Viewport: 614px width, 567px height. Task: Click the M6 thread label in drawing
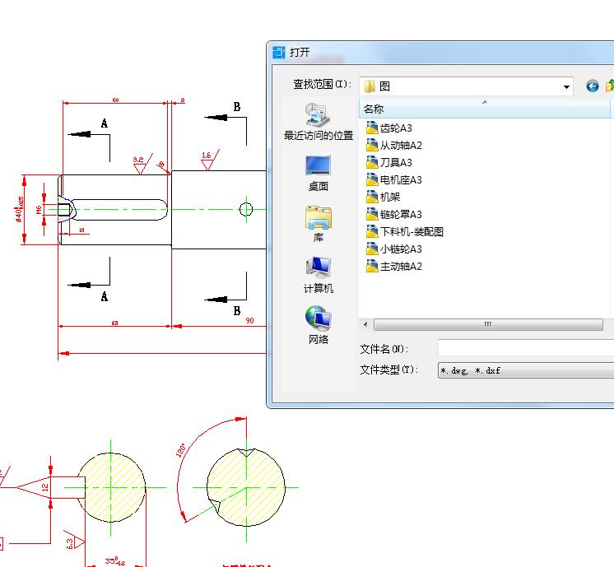tap(40, 210)
